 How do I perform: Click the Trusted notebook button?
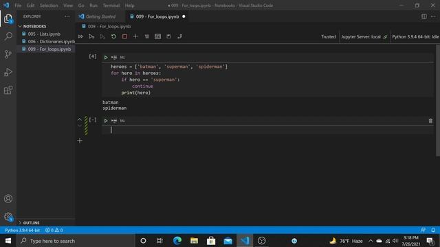[329, 36]
